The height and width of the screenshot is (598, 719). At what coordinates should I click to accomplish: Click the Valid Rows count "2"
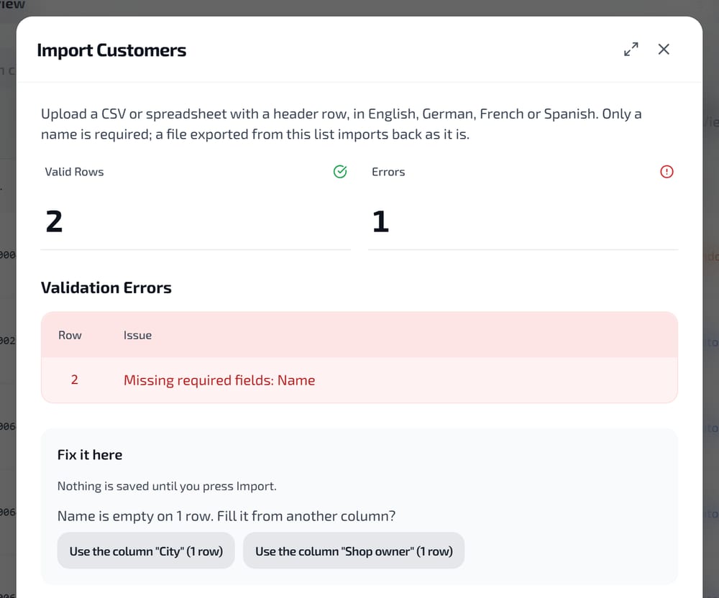(54, 222)
